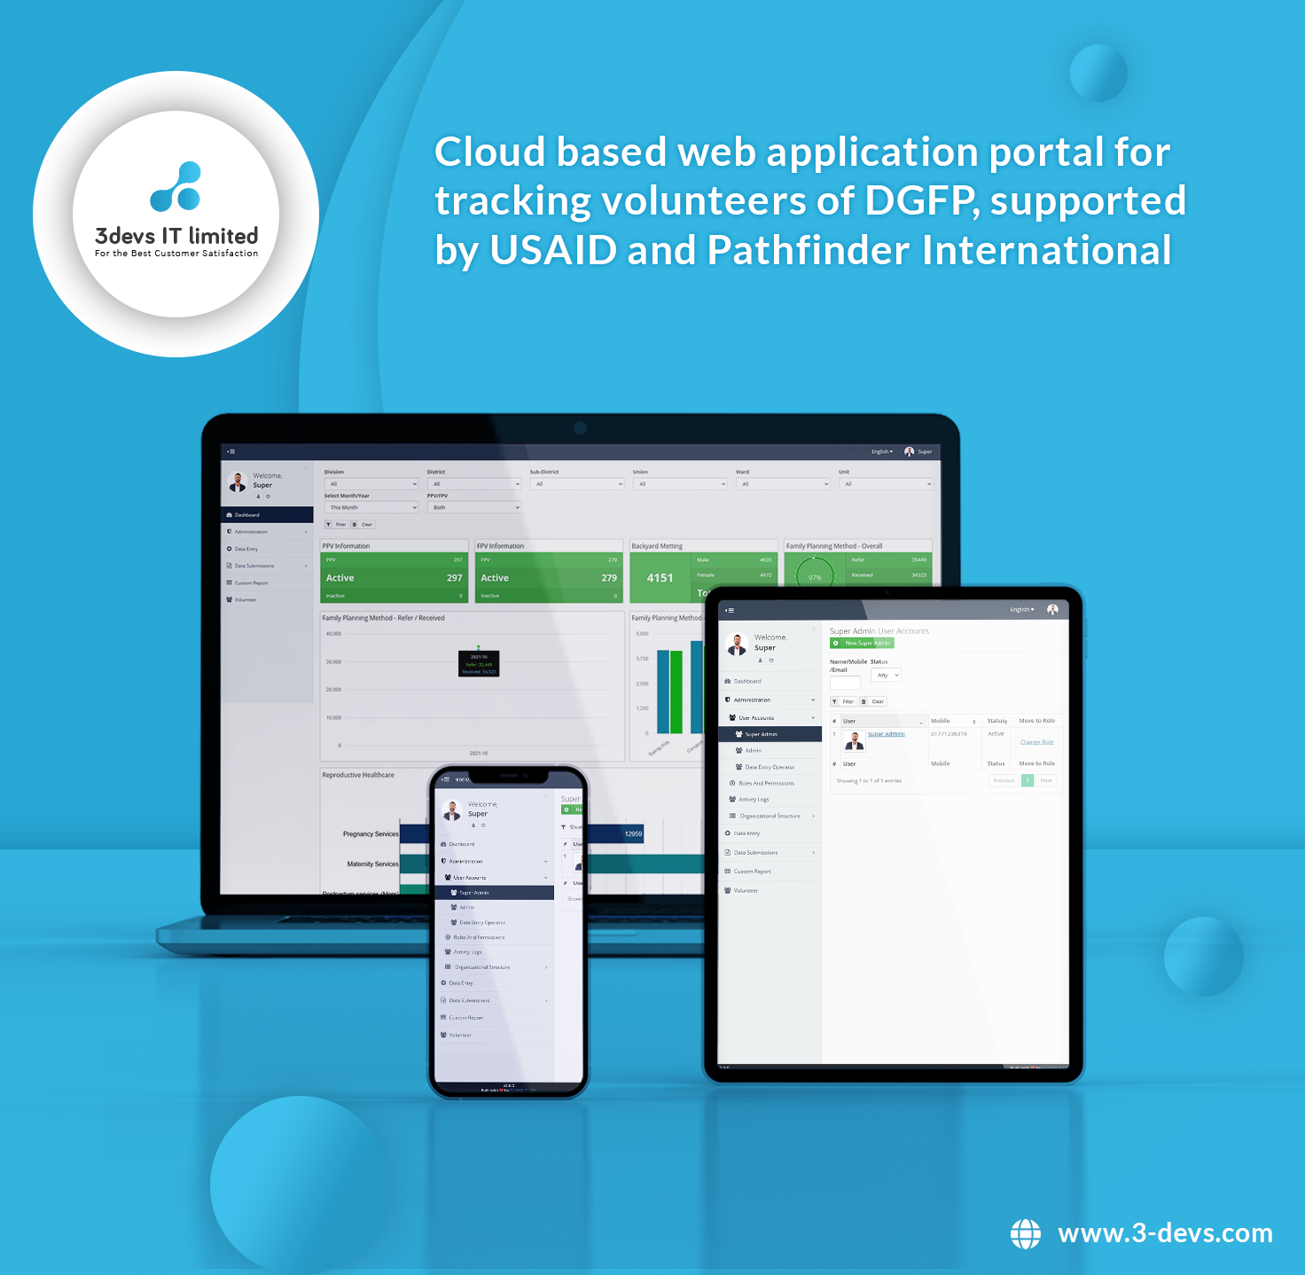This screenshot has width=1305, height=1275.
Task: Open super admin user link on tablet
Action: pos(886,734)
